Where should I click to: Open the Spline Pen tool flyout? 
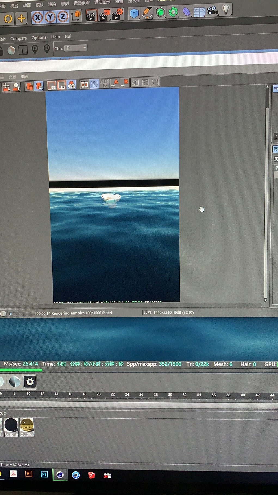[x=147, y=13]
